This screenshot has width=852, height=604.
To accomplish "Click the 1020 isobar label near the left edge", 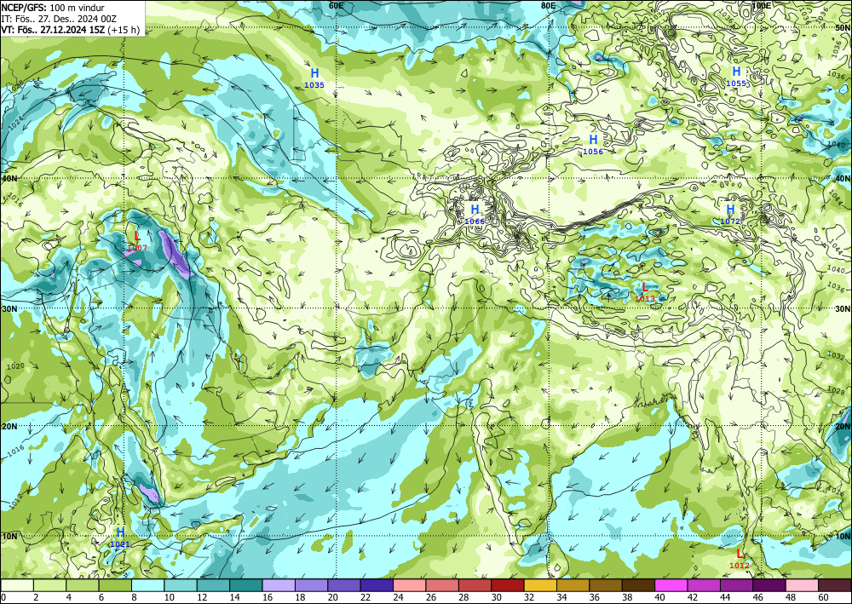I will click(15, 366).
